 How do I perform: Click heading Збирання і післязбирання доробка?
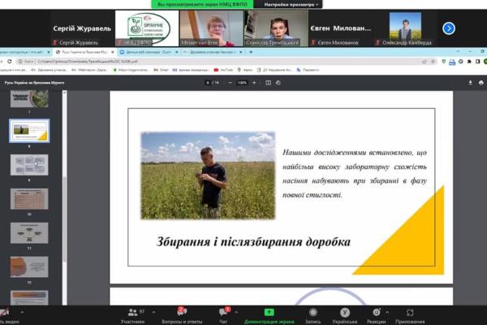point(253,241)
